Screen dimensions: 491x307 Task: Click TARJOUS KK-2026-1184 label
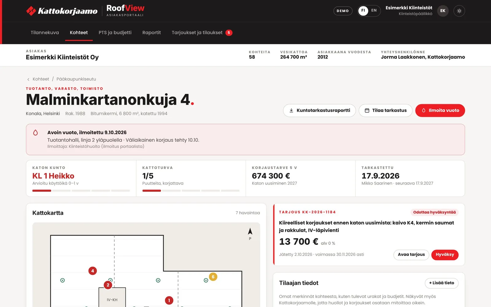307,212
